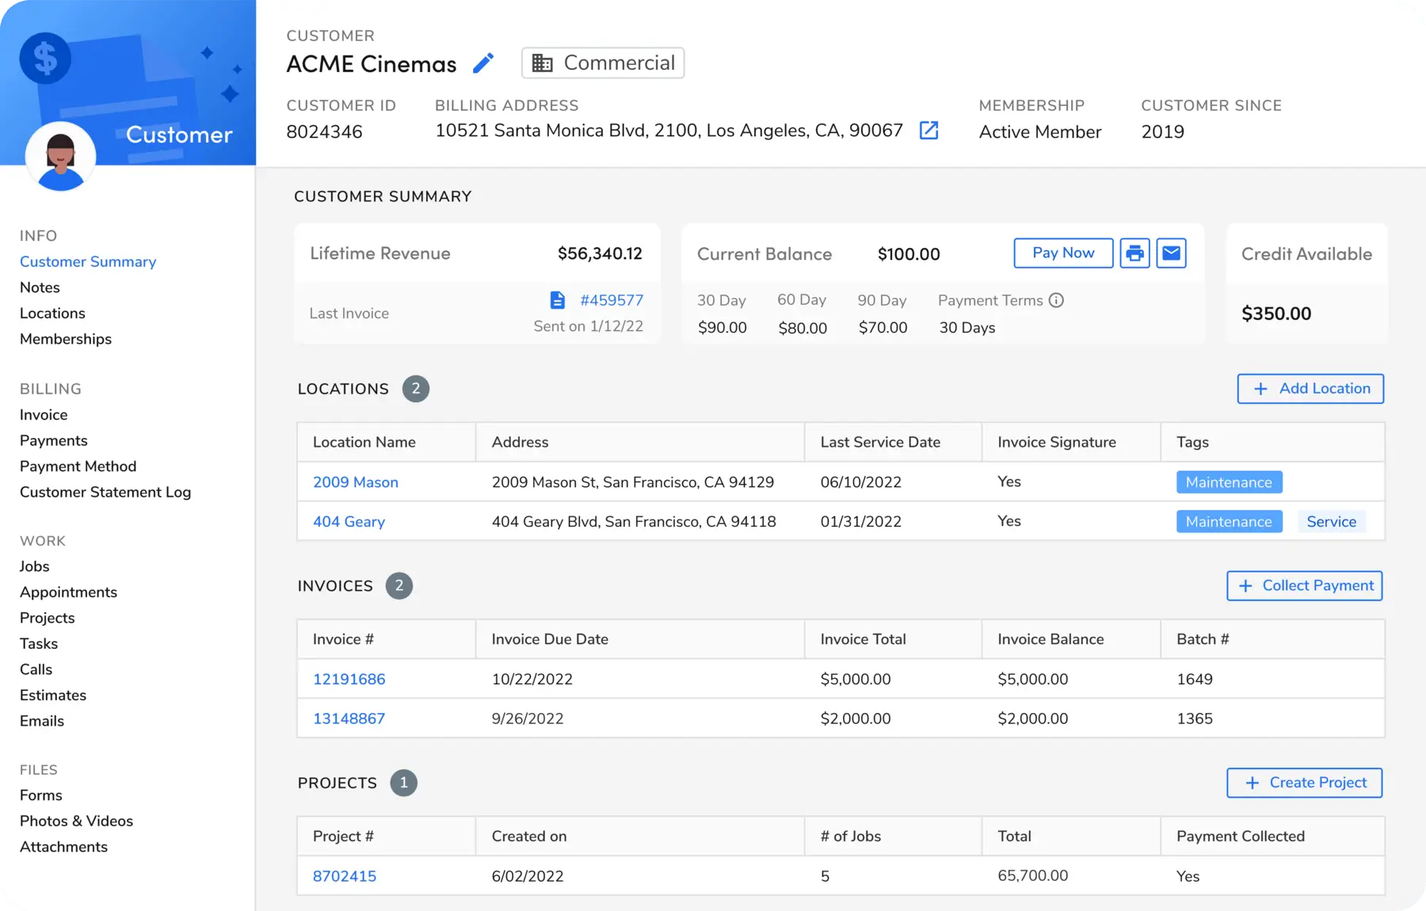Click the email statement envelope icon

click(x=1171, y=253)
